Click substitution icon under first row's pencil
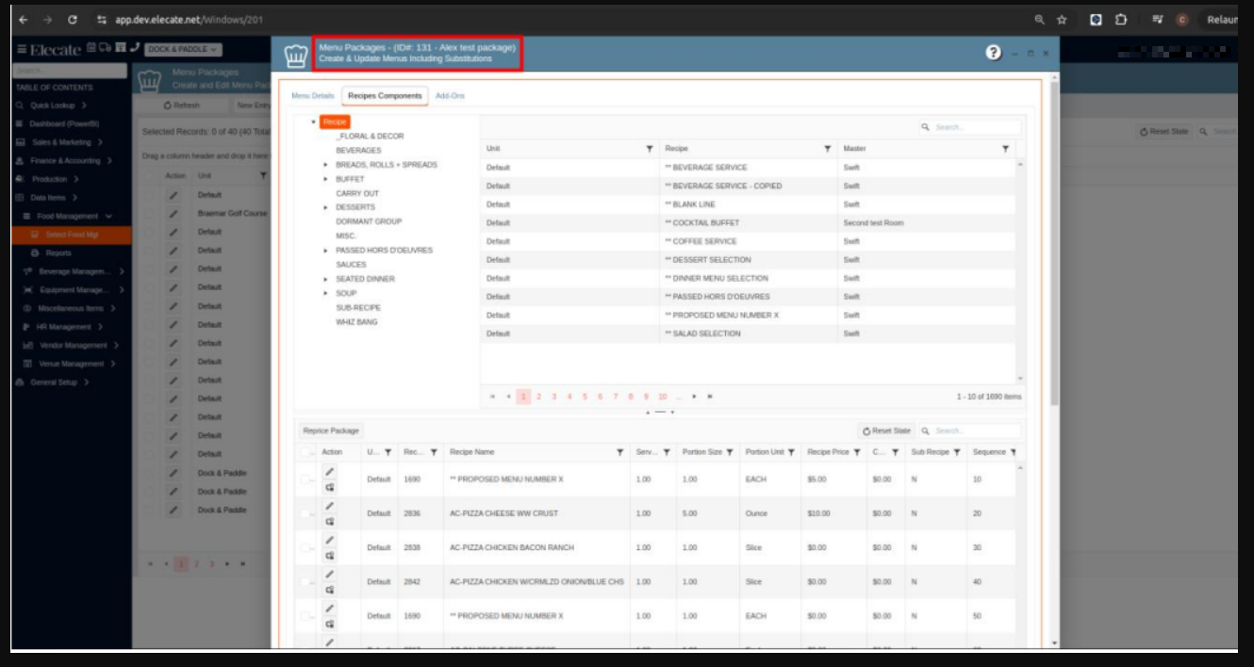The image size is (1254, 667). [330, 488]
